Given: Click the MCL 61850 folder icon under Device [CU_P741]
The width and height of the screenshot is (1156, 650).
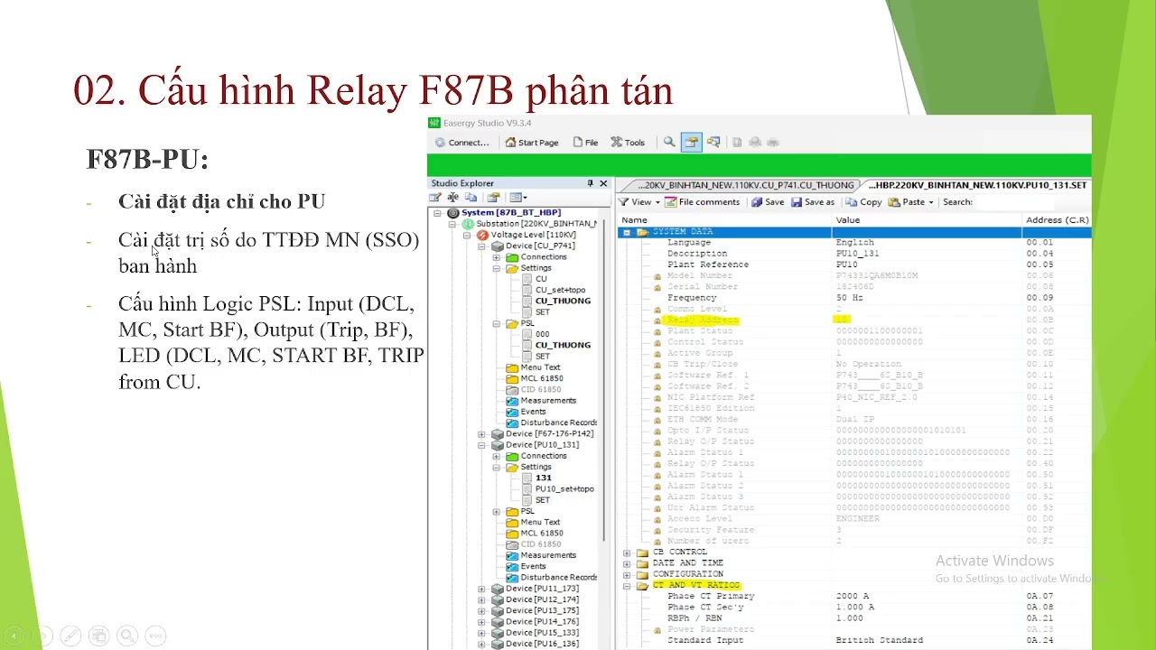Looking at the screenshot, I should pyautogui.click(x=512, y=379).
